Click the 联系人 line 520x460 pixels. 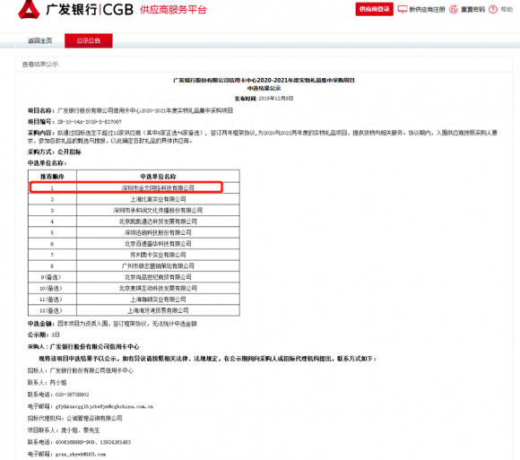point(48,382)
